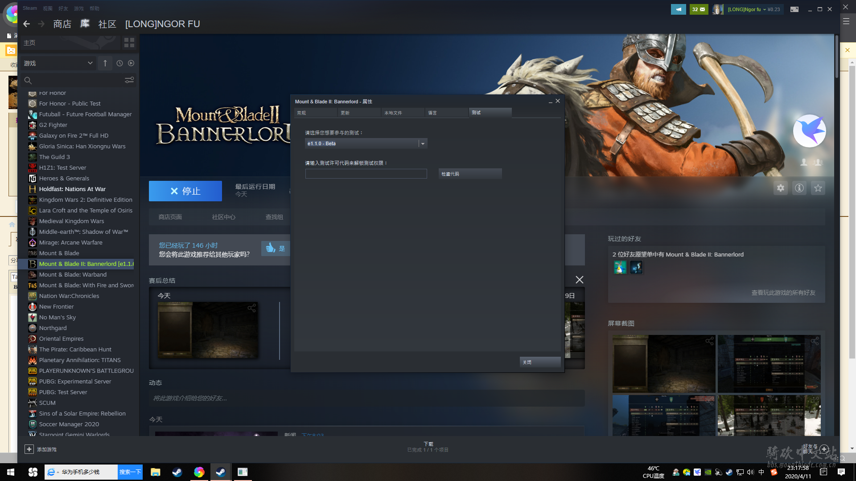The height and width of the screenshot is (481, 856).
Task: Open today's post-game screenshot thumbnail
Action: (208, 330)
